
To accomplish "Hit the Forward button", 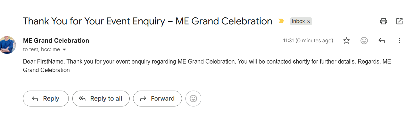I will pyautogui.click(x=157, y=99).
